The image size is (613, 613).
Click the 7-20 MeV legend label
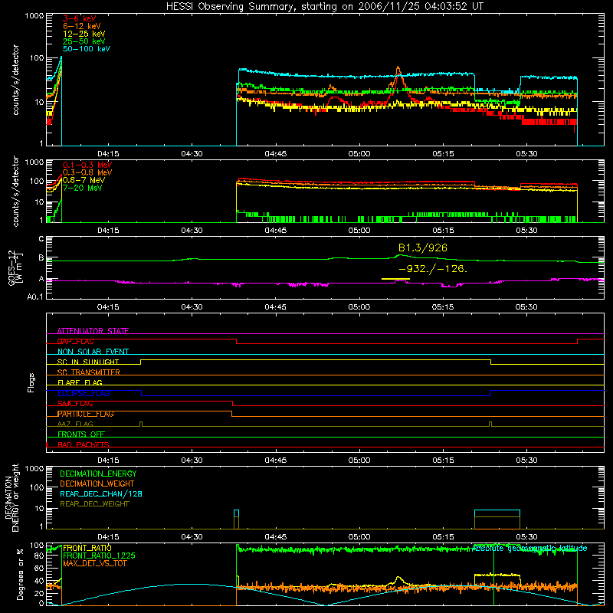[82, 188]
